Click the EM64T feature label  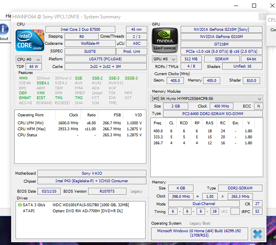click(25, 98)
